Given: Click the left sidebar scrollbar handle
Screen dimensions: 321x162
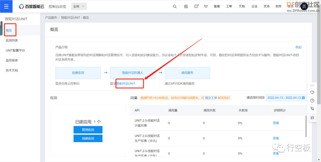Looking at the screenshot, I should 1,28.
